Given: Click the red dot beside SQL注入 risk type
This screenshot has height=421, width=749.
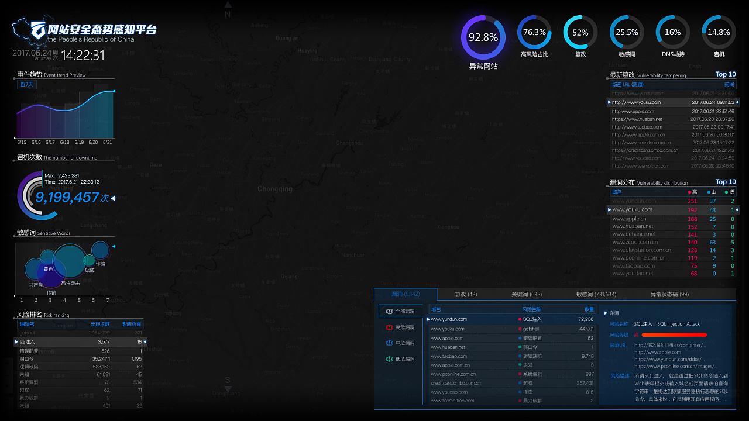Looking at the screenshot, I should [520, 319].
